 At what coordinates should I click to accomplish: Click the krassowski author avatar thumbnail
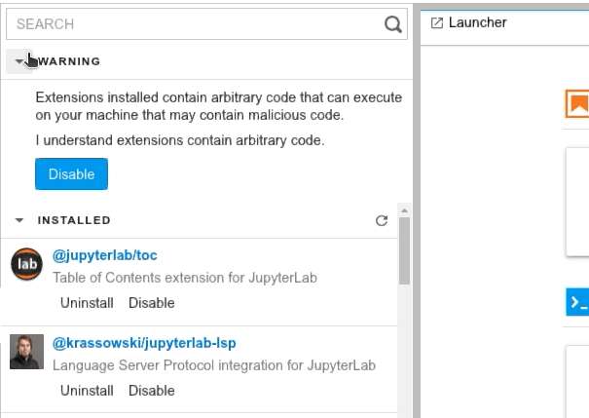[26, 352]
